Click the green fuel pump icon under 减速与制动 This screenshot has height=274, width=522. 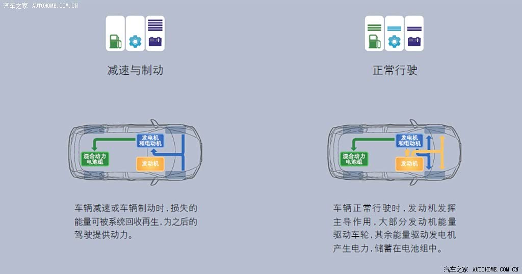[x=115, y=42]
